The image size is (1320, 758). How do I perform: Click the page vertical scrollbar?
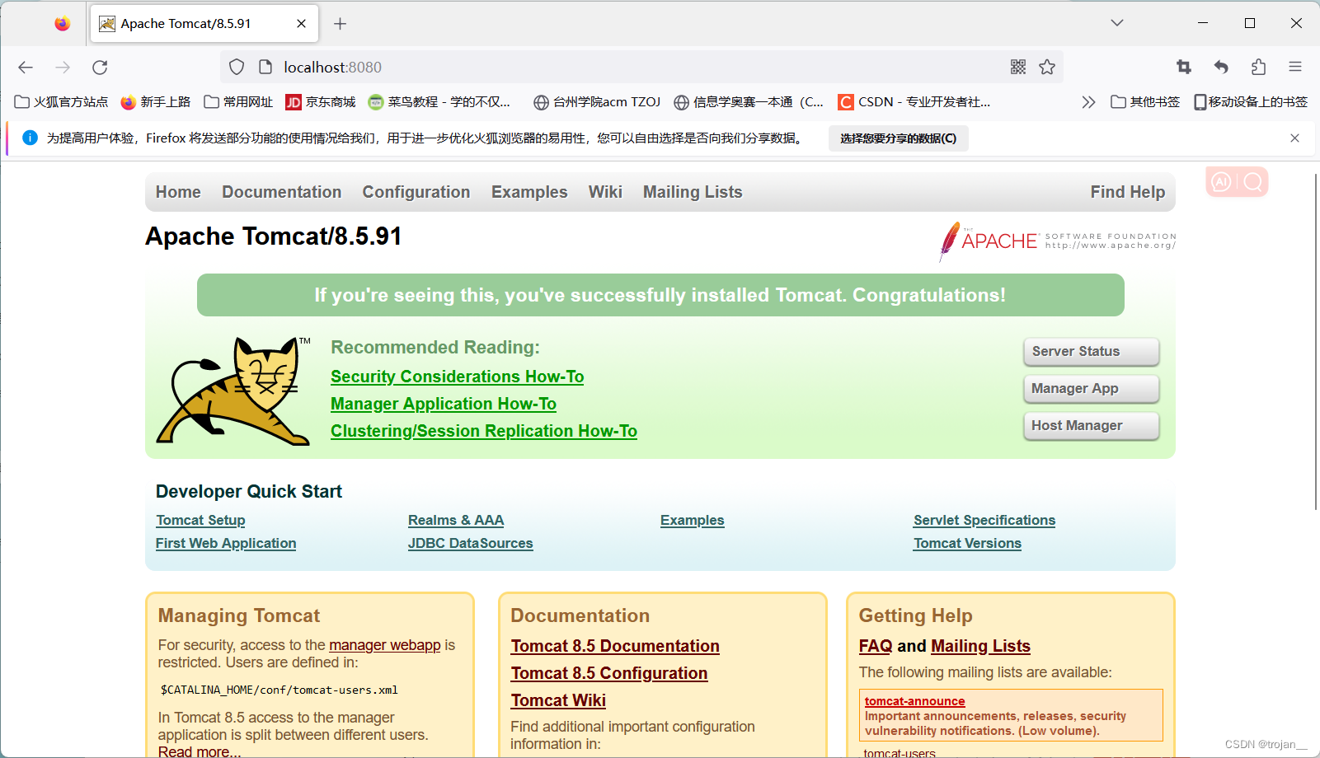tap(1315, 342)
